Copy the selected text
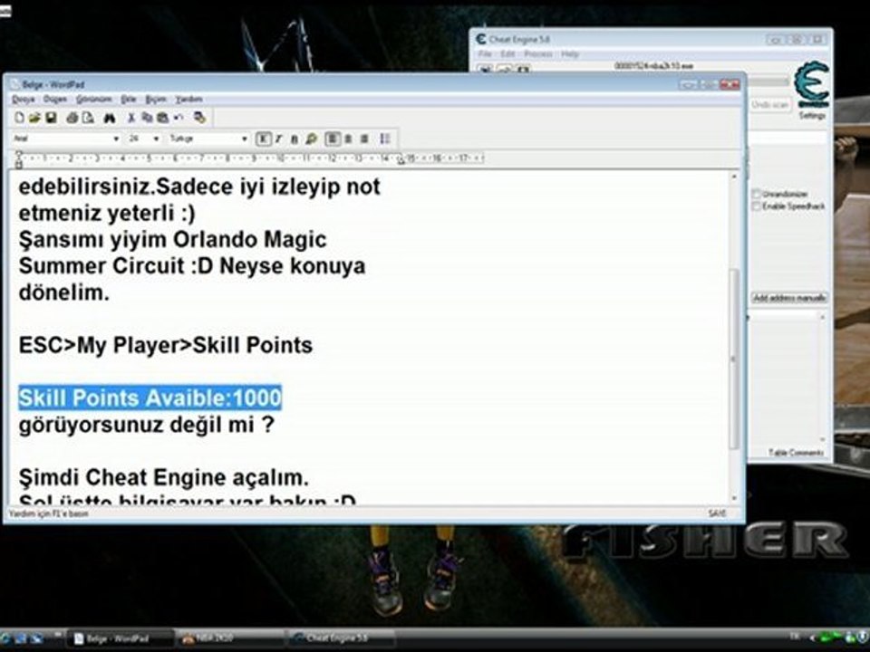The height and width of the screenshot is (652, 870). click(x=147, y=118)
